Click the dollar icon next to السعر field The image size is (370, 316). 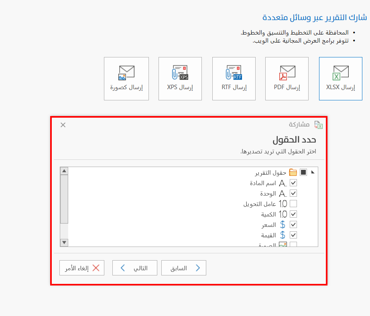282,224
